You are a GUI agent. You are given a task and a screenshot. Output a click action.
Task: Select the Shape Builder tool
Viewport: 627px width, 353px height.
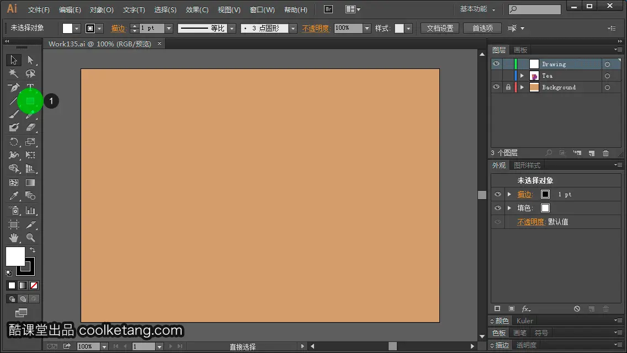[x=14, y=169]
